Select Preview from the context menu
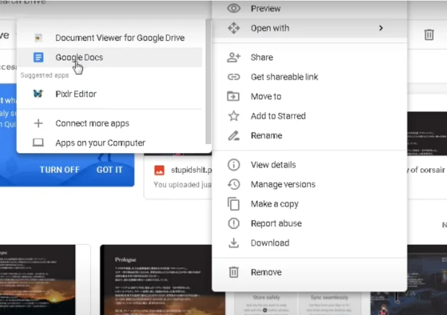The image size is (447, 315). [265, 9]
